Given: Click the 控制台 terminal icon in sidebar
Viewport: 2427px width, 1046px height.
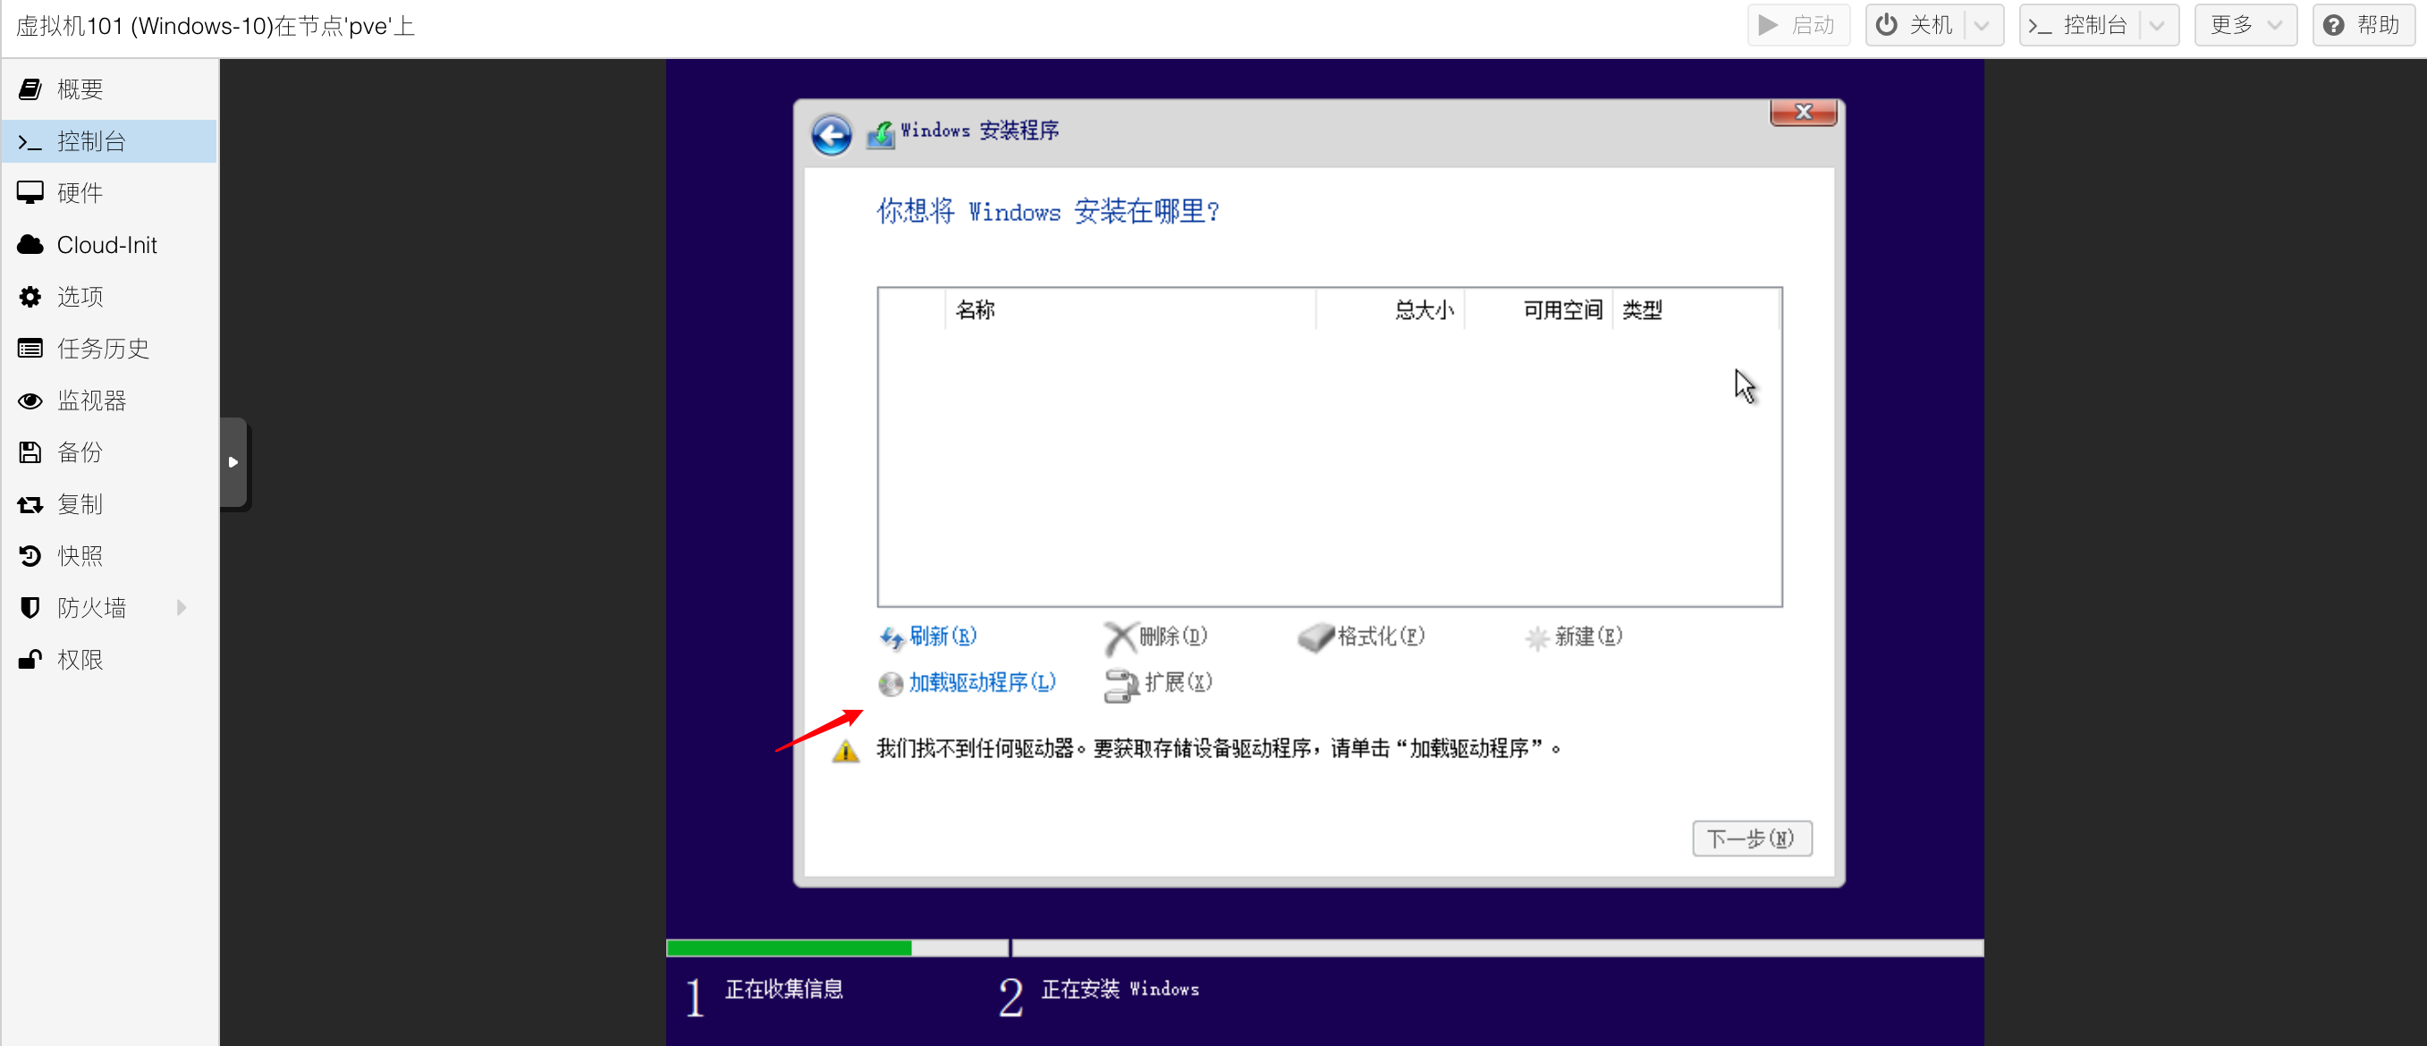Looking at the screenshot, I should pos(30,142).
